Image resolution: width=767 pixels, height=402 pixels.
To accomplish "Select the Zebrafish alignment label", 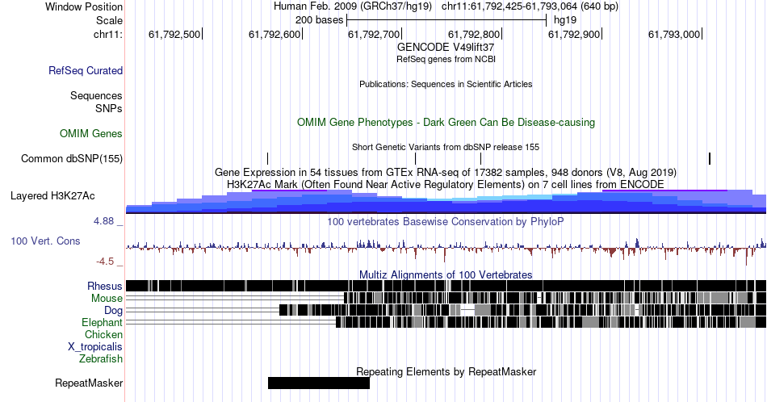I will 101,358.
